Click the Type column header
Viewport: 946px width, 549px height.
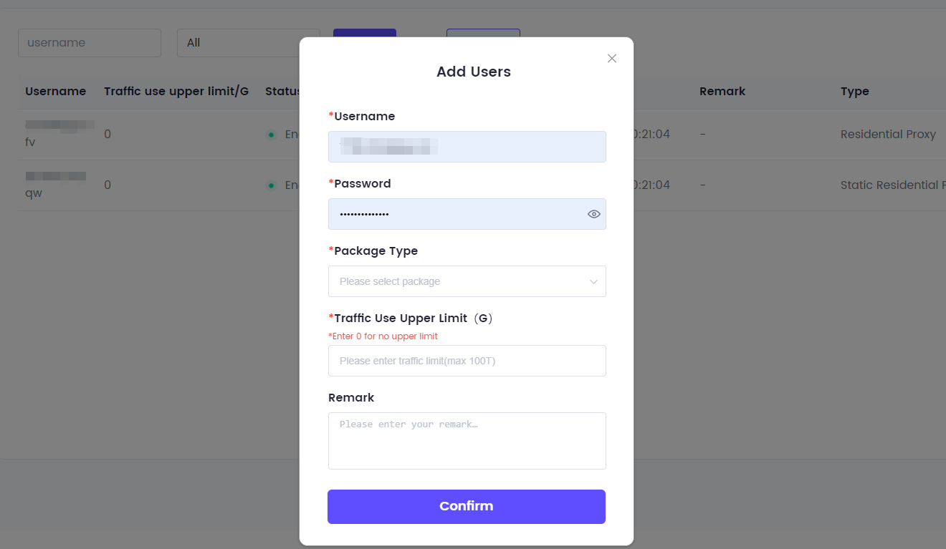tap(854, 92)
